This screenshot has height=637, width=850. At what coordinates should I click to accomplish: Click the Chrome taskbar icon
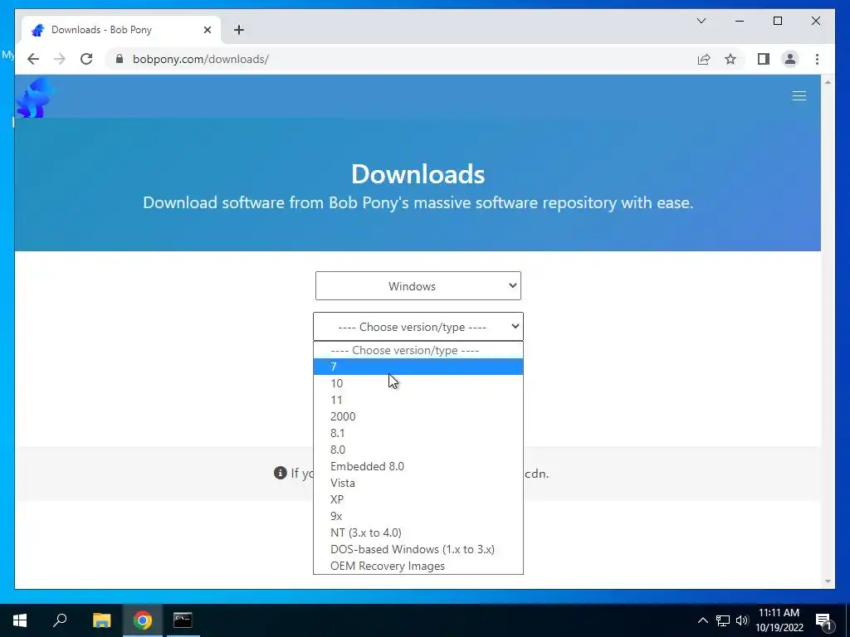point(143,620)
